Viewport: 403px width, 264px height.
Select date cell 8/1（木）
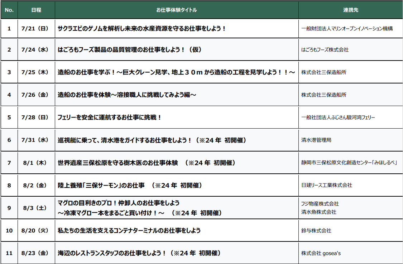point(36,163)
